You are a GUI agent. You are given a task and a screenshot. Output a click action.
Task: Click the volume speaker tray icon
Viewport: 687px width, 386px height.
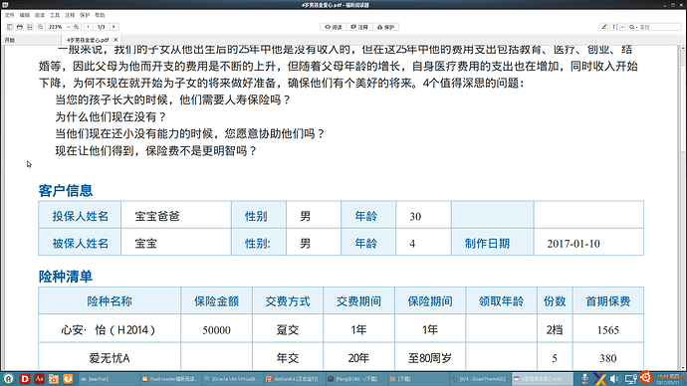pos(614,379)
